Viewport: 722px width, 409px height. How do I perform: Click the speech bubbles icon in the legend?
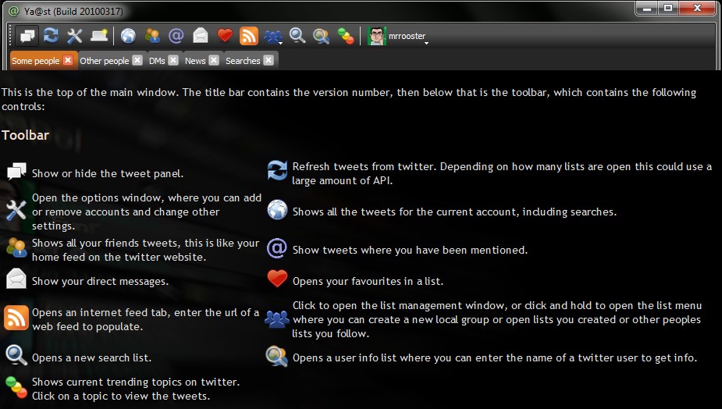point(16,172)
